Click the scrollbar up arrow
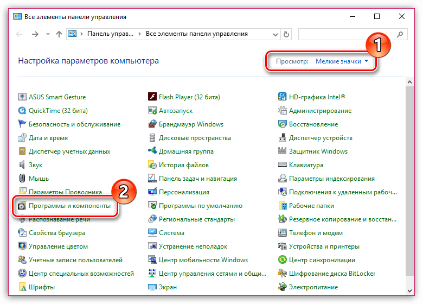Image resolution: width=423 pixels, height=304 pixels. [x=409, y=82]
